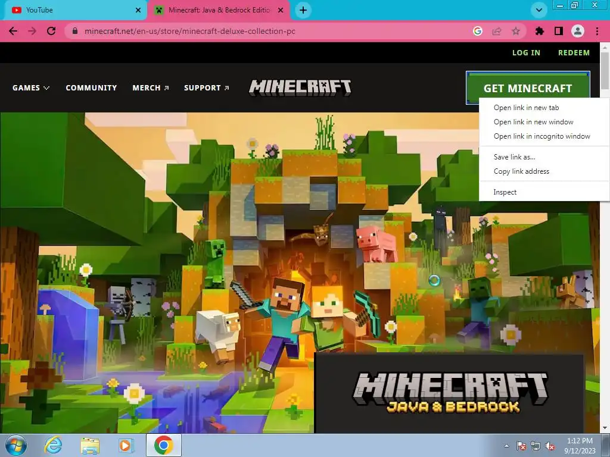Screen dimensions: 610x457
Task: Bookmark this page with the star icon
Action: [x=516, y=31]
